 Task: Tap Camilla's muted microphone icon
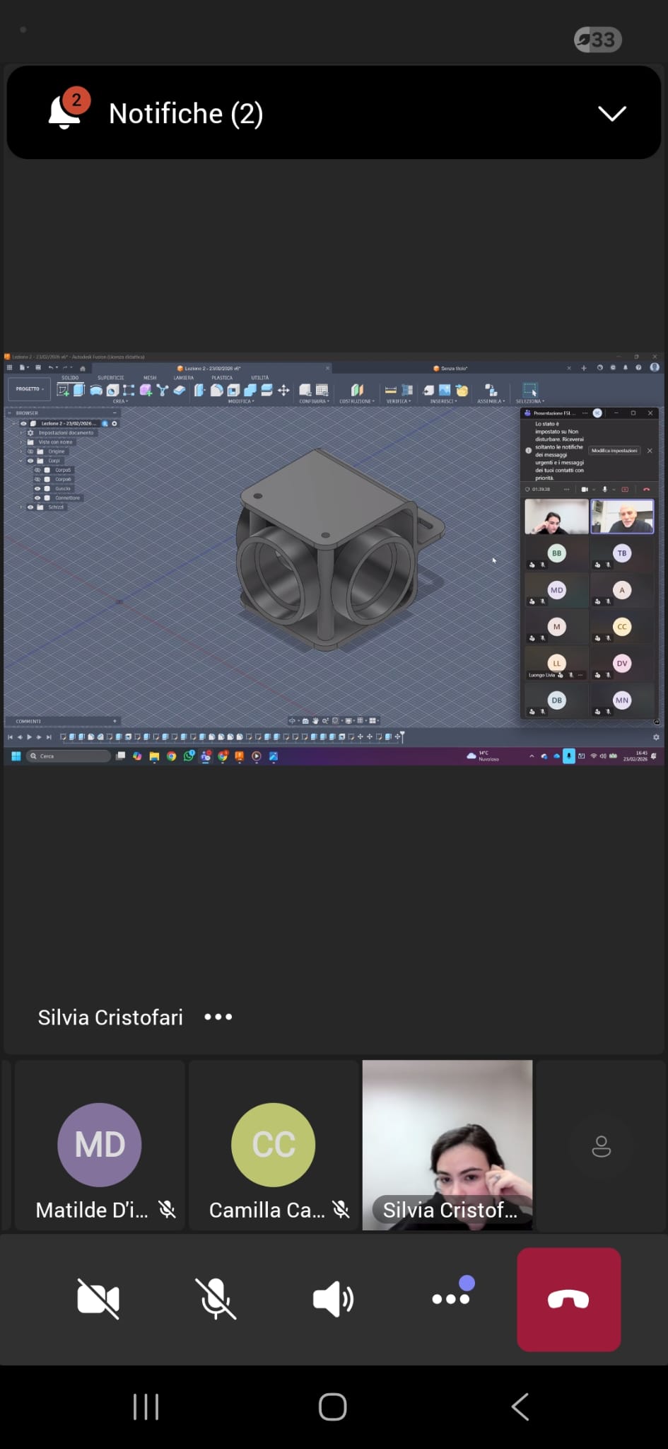click(341, 1210)
